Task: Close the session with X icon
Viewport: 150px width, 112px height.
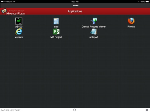Action: click(147, 110)
